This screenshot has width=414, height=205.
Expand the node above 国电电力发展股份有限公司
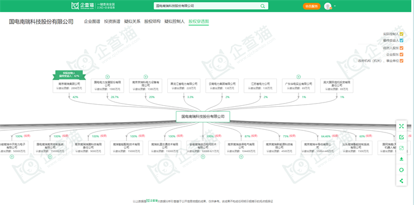click(107, 77)
